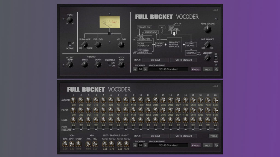Image resolution: width=280 pixels, height=157 pixels.
Task: Click the PITCH BEND knob
Action: [x=121, y=64]
